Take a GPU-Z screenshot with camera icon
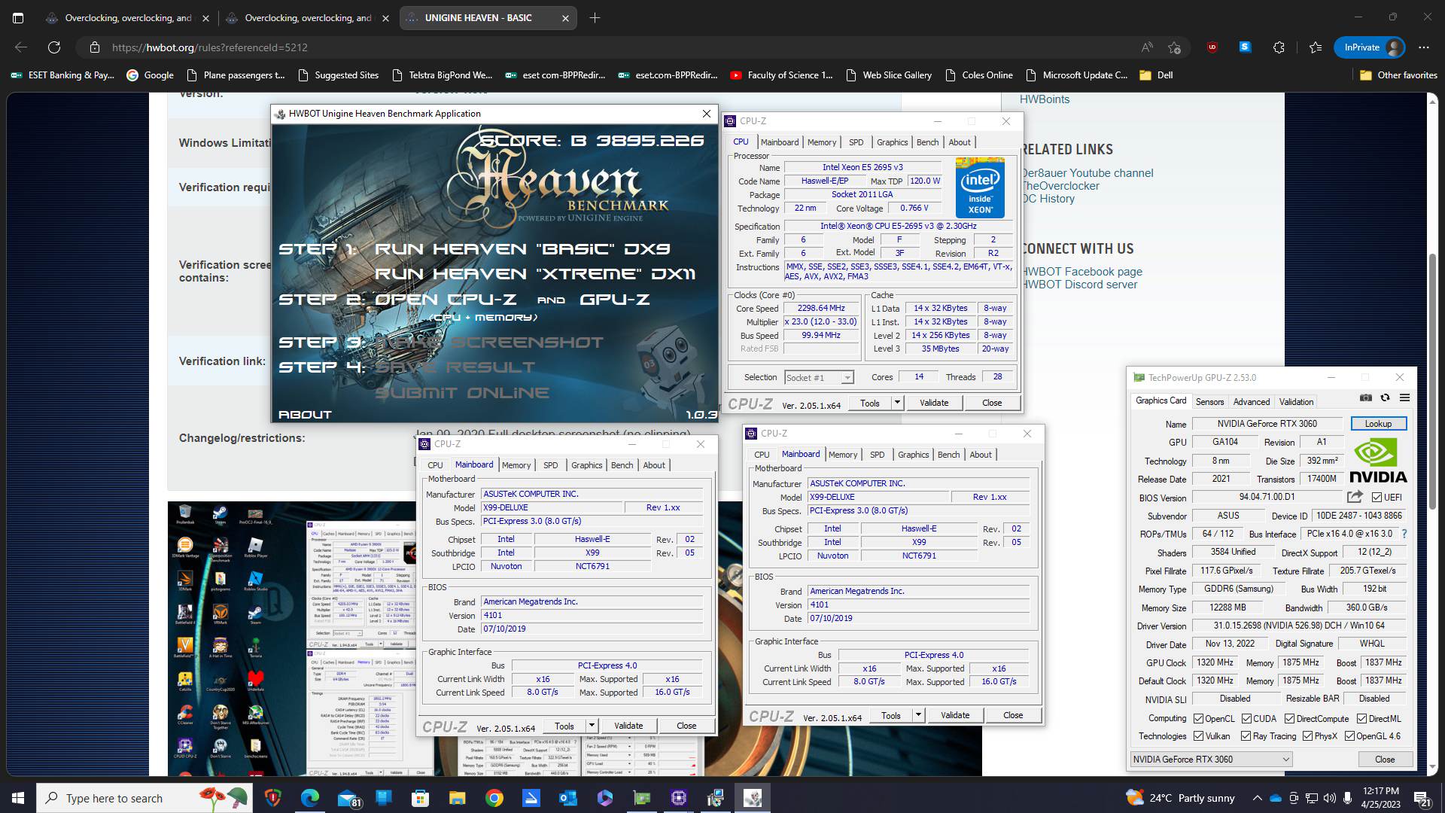Screen dimensions: 1445x813 1366,397
